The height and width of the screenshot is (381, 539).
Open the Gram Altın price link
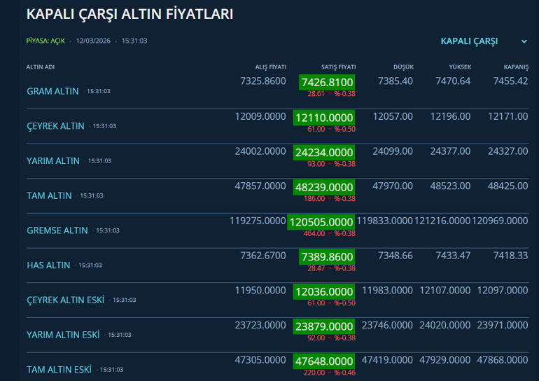tap(52, 92)
